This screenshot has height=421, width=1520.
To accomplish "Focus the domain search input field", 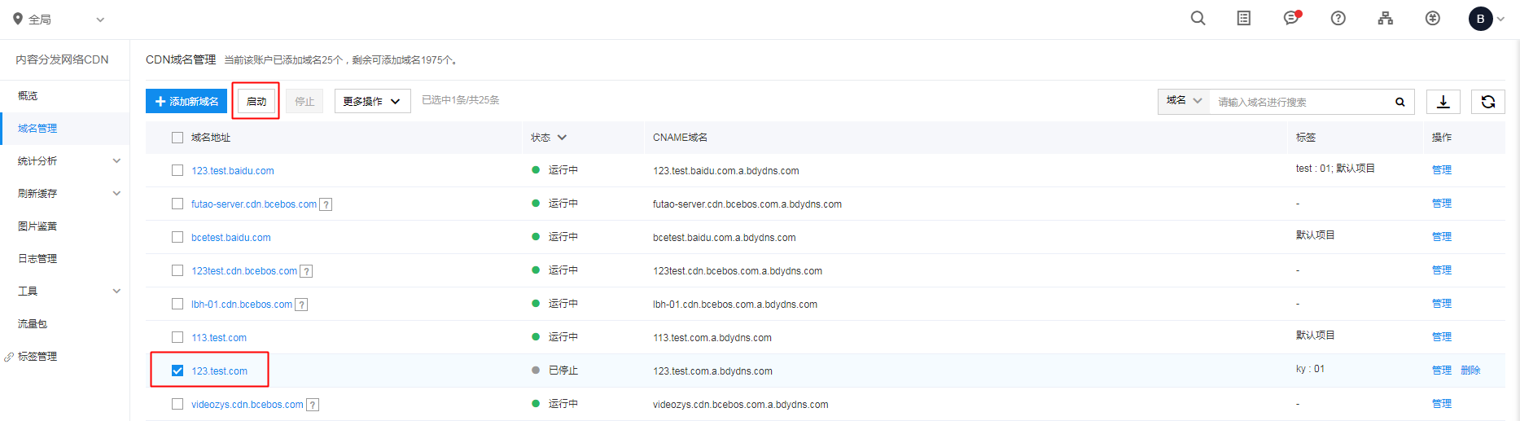I will coord(1301,102).
